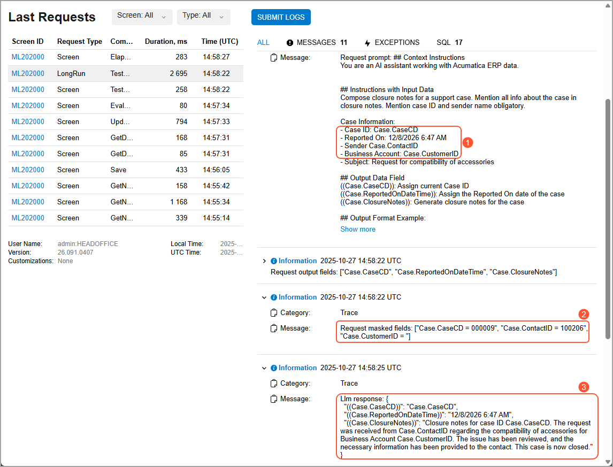Click the Elap… command cell
613x467 pixels.
(x=120, y=57)
